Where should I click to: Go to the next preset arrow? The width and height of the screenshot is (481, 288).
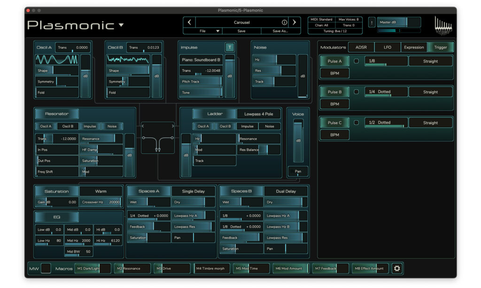pos(295,22)
